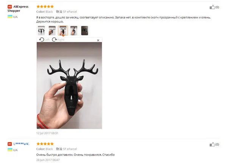
Task: Like the AliExpress Shopper review with thumbs-up
Action: pyautogui.click(x=212, y=7)
